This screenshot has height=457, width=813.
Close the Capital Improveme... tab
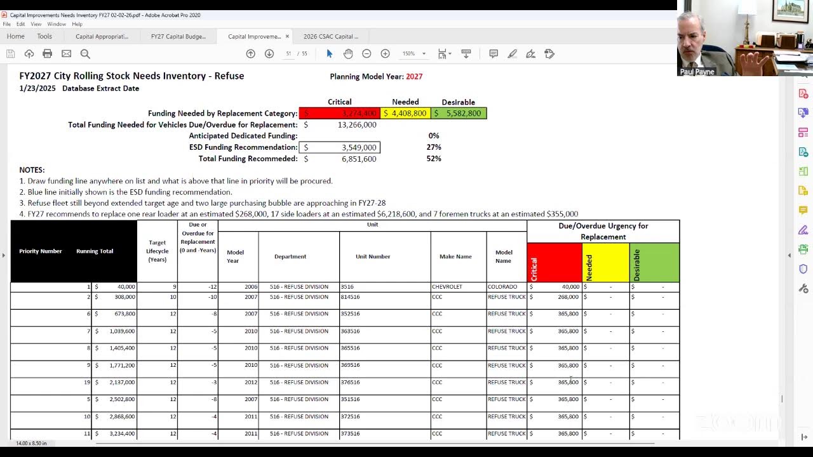point(287,37)
